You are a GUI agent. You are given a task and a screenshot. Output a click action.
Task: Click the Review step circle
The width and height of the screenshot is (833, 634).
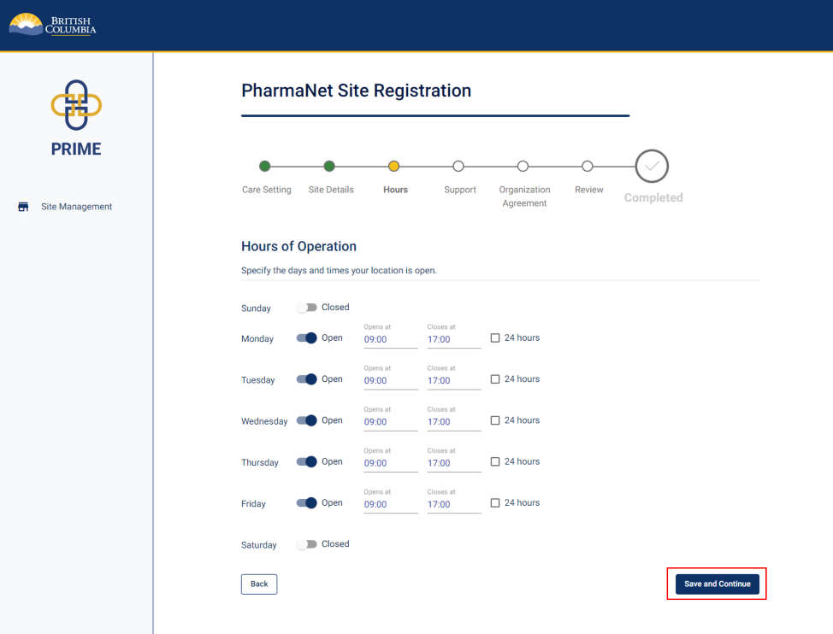point(588,166)
